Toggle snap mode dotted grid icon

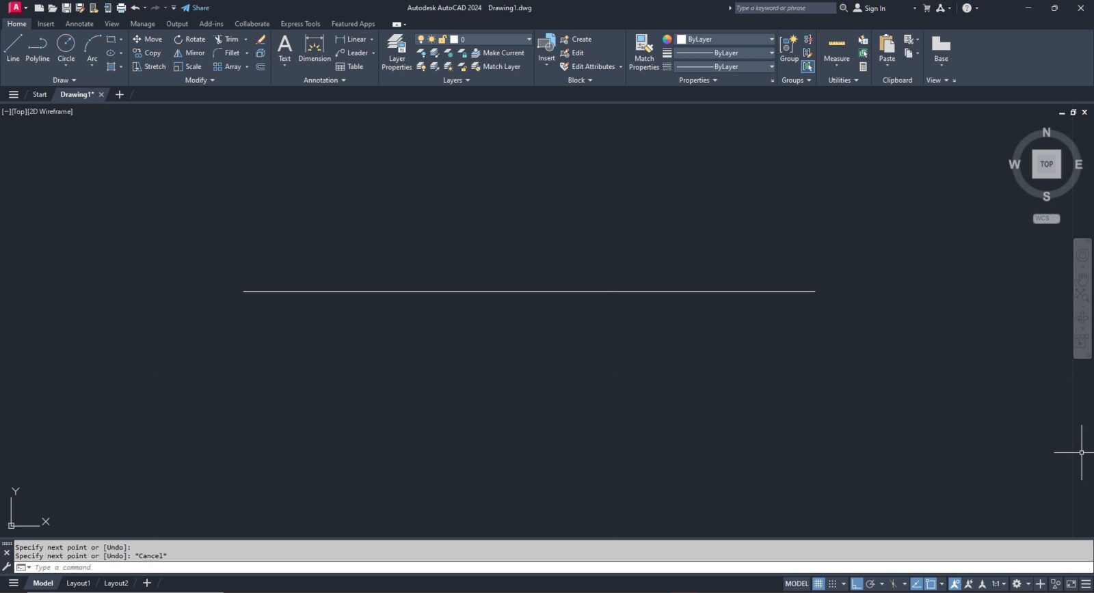pos(832,583)
